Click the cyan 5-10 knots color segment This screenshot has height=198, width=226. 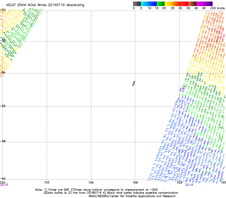pyautogui.click(x=145, y=4)
